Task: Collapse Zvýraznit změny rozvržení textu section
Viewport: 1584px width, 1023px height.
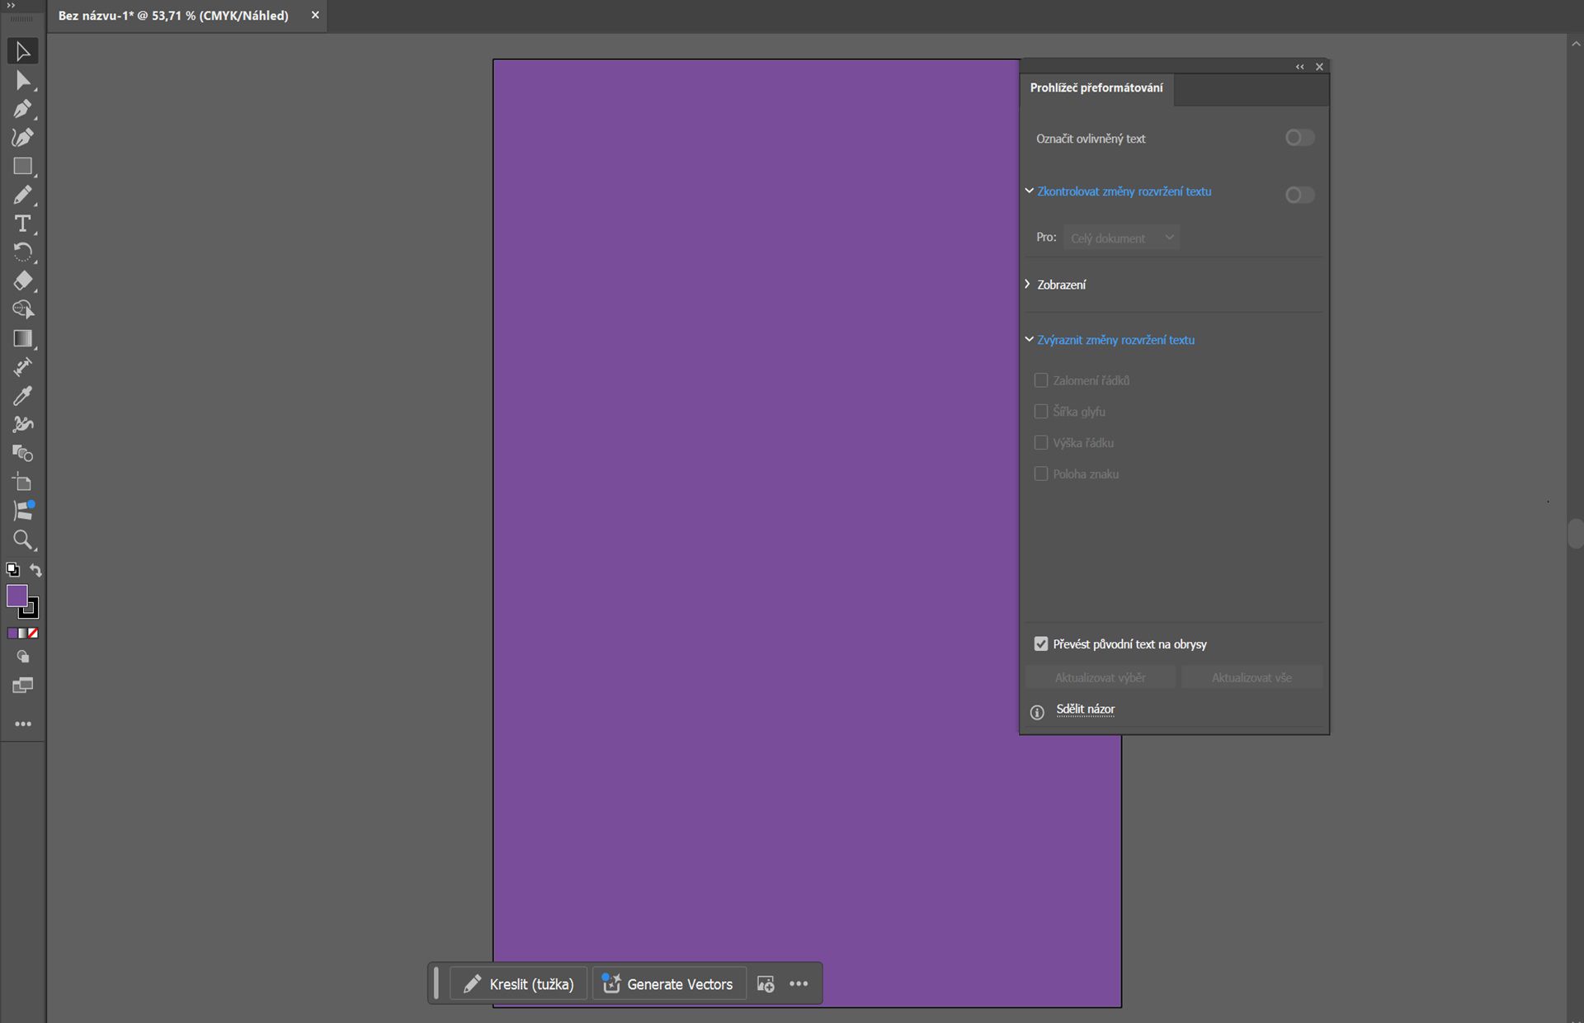Action: coord(1115,340)
